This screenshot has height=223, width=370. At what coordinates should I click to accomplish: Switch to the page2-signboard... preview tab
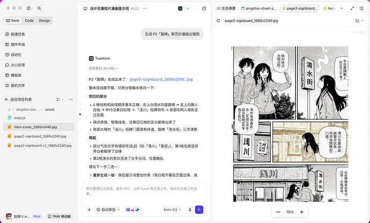300,8
